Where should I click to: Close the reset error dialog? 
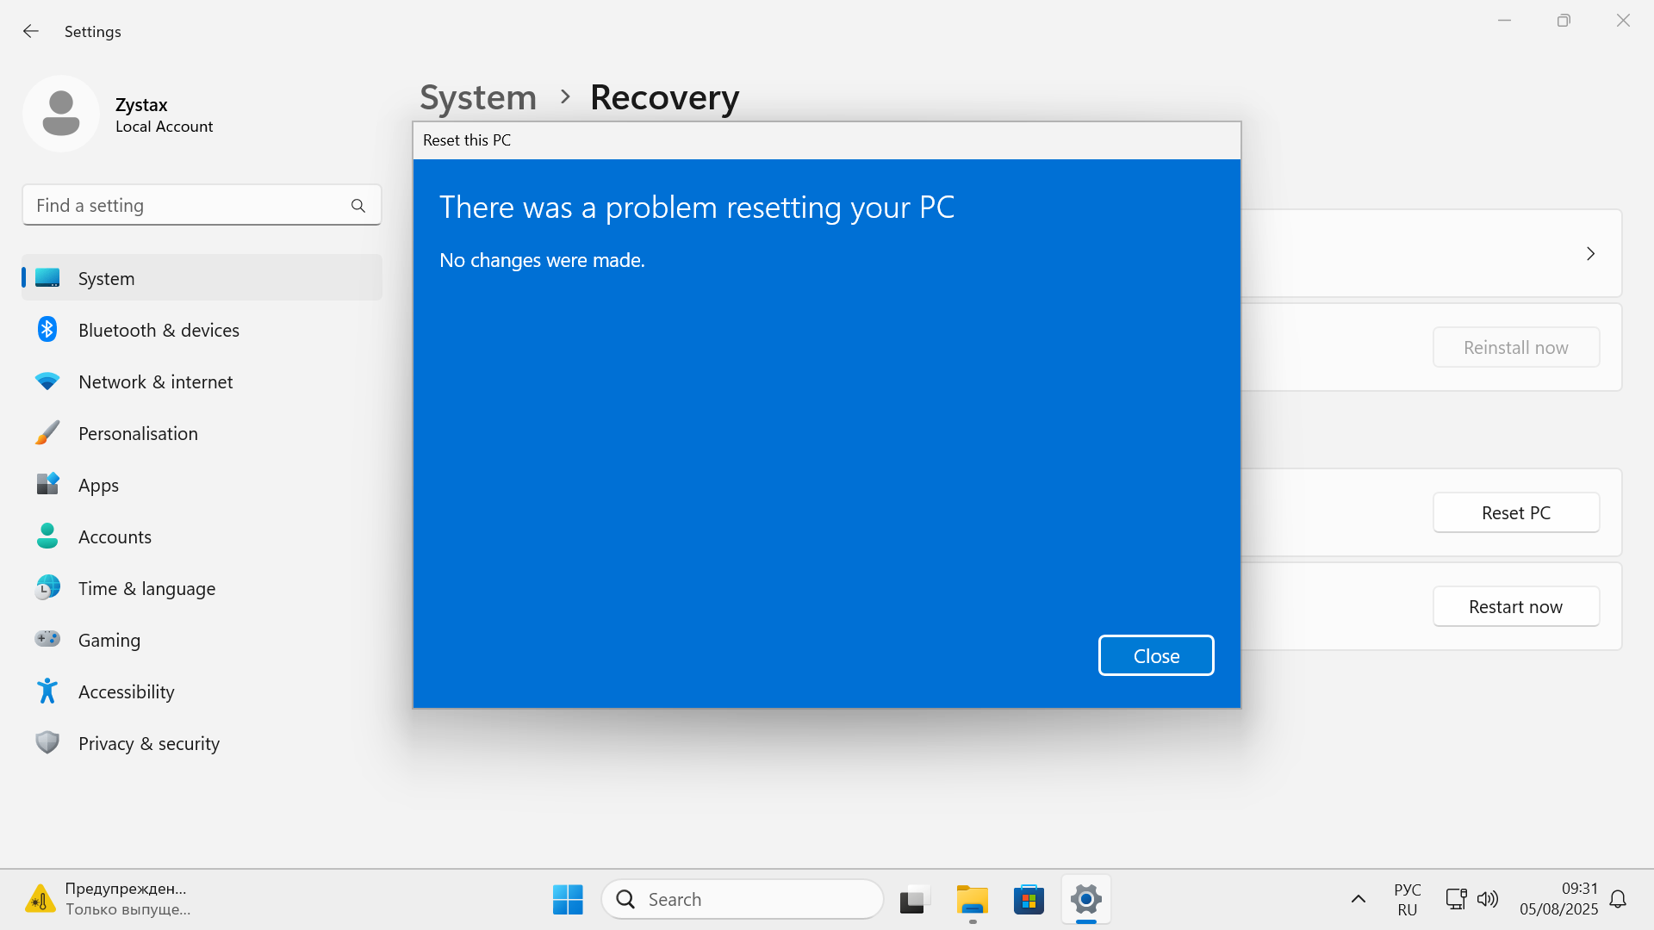(x=1155, y=656)
